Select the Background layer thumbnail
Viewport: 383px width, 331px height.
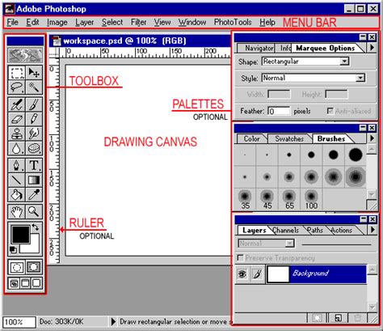pyautogui.click(x=278, y=274)
